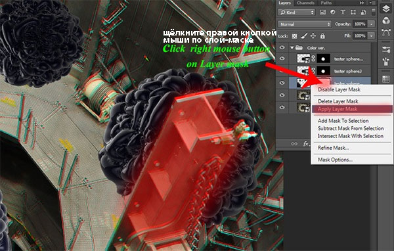Hide the top tester sphere... layer
Screen dimensions: 394x251
click(x=282, y=58)
